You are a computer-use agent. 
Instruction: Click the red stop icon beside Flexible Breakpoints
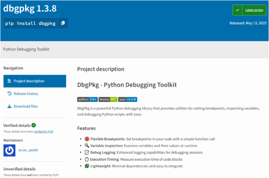pyautogui.click(x=87, y=139)
